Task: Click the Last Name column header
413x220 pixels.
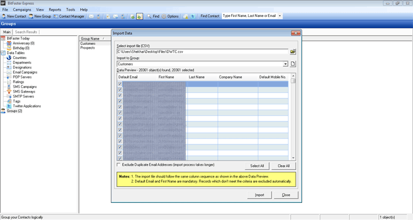Action: click(202, 77)
